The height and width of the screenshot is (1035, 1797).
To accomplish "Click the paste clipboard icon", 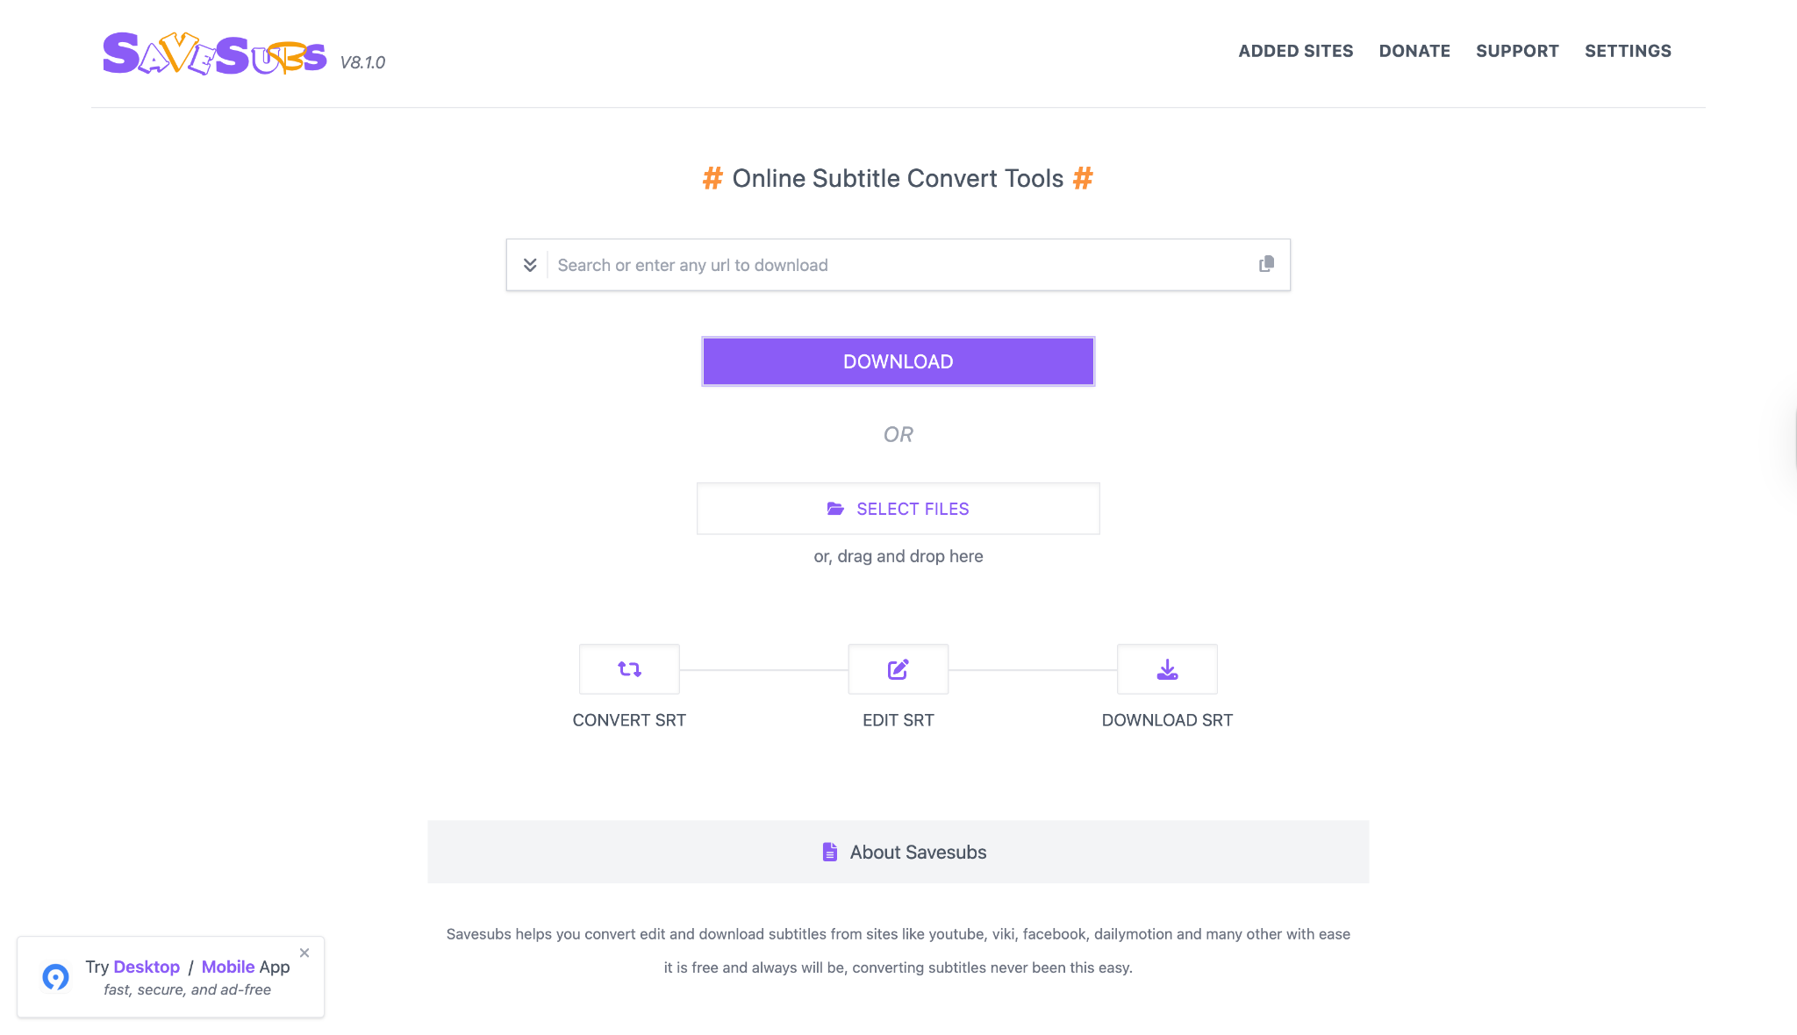I will pos(1266,264).
